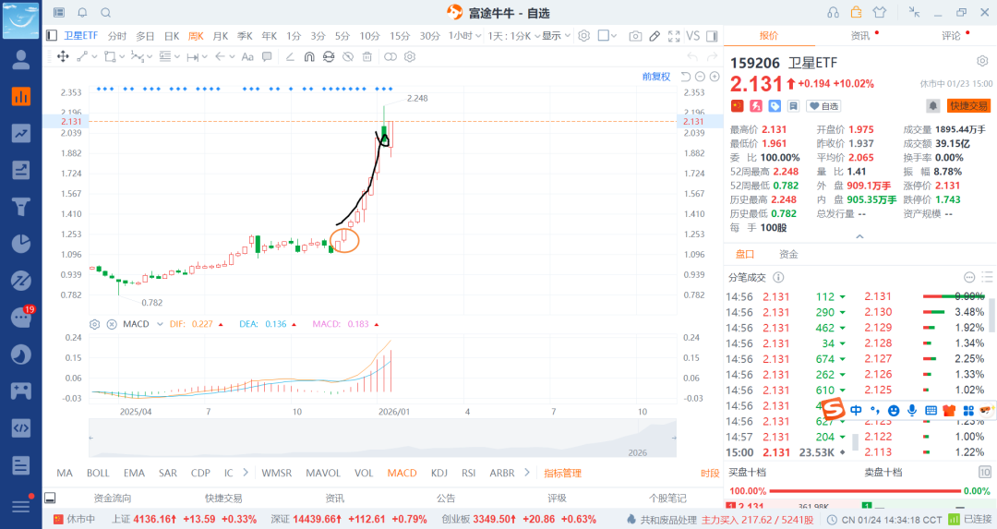Set price alert with bell icon
Screen dimensions: 997x529
tap(932, 105)
